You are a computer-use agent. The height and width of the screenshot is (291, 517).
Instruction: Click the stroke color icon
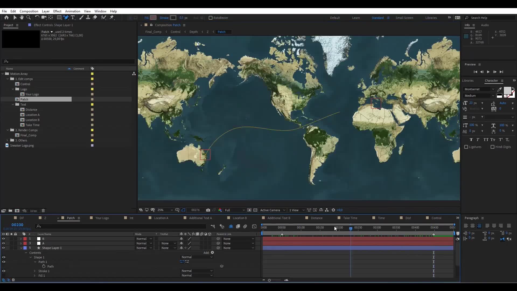[x=173, y=18]
